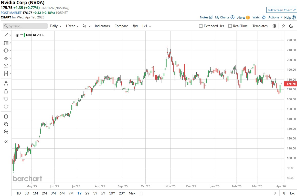Click the undo arrow
Viewport: 297px width, 196px height.
click(x=6, y=99)
